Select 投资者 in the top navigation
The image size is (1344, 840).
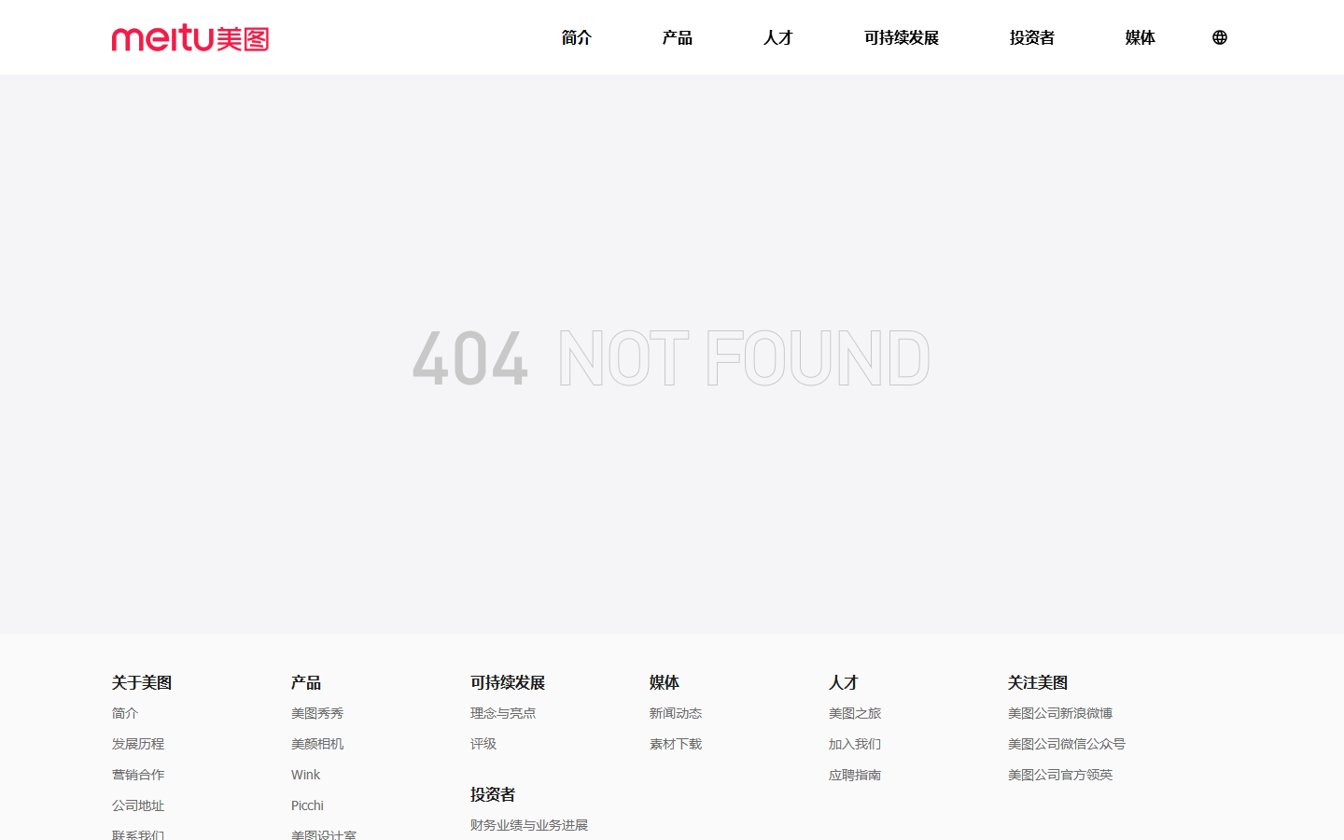1032,37
